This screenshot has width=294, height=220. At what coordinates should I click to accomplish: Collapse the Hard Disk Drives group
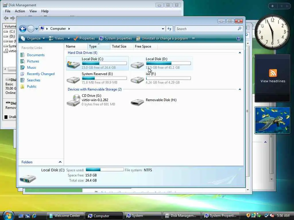tap(240, 53)
